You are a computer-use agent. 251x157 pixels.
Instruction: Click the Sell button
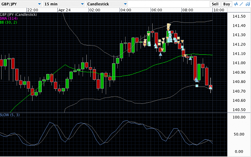tap(215, 4)
